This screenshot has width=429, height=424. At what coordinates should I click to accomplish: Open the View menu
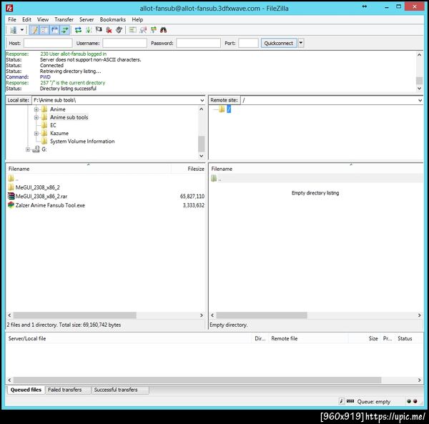[43, 19]
